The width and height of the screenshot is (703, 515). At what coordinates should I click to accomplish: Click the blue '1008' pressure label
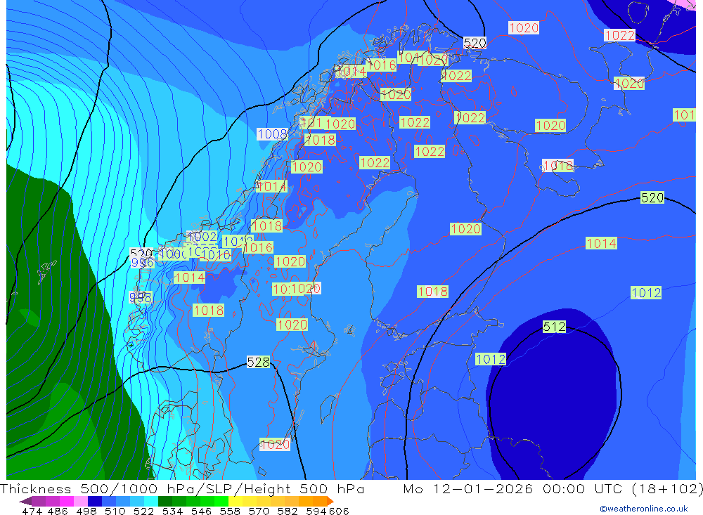tap(272, 133)
